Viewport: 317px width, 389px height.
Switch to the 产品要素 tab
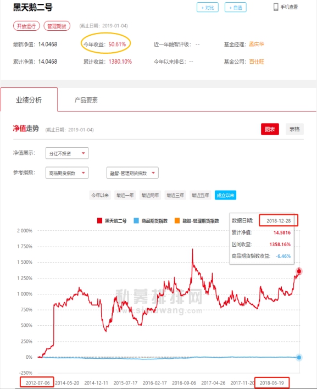[x=86, y=100]
